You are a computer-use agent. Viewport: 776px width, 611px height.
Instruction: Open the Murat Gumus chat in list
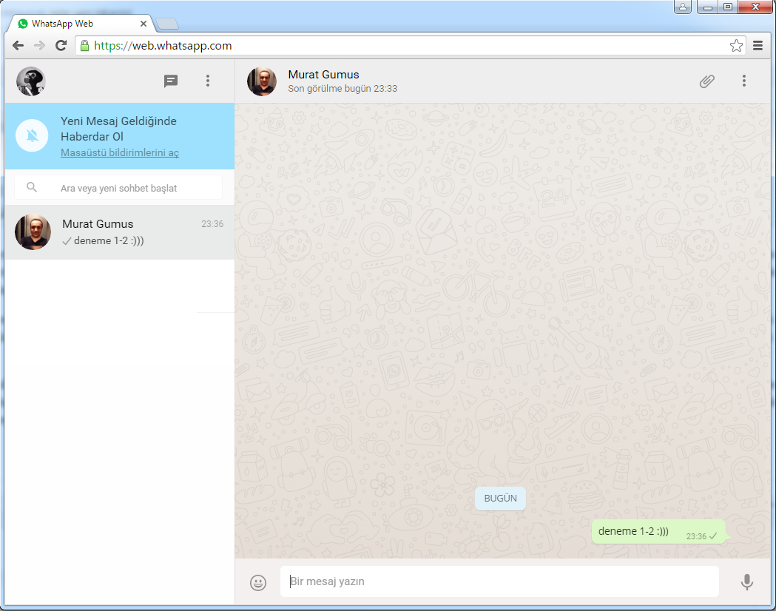click(119, 232)
